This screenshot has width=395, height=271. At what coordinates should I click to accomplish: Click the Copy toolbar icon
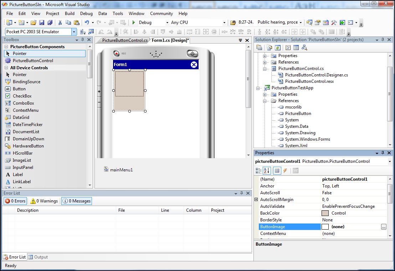pos(68,22)
